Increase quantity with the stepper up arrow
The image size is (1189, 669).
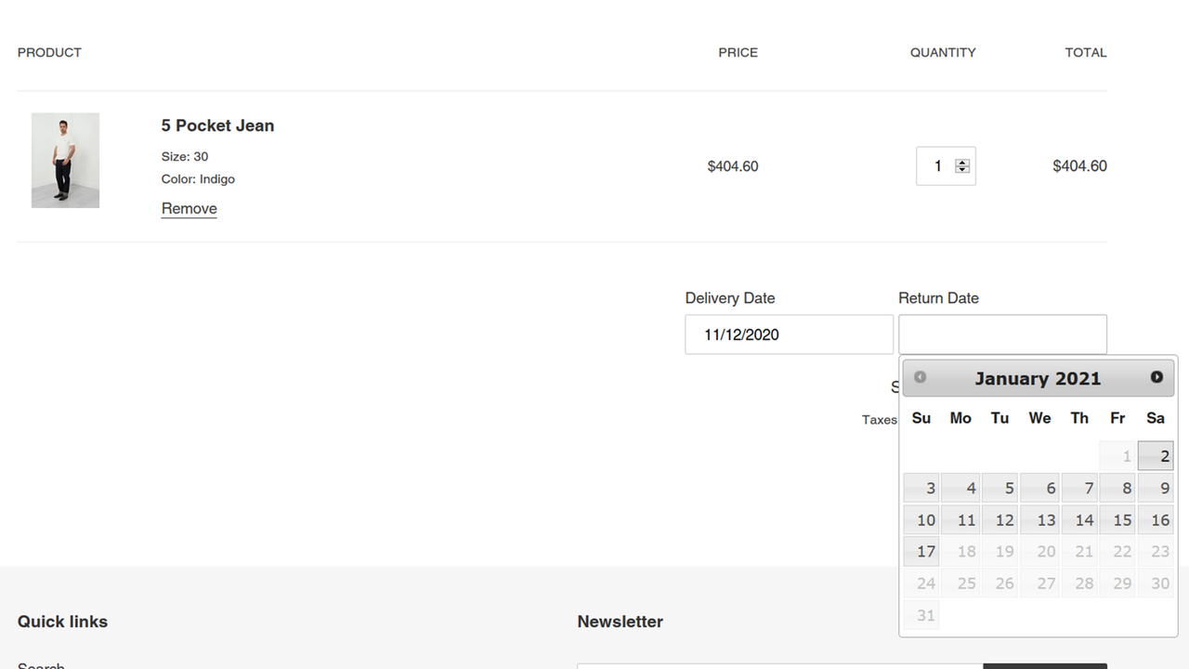point(961,161)
